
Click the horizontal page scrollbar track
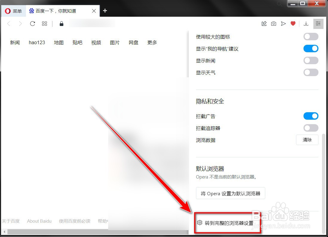(x=98, y=232)
